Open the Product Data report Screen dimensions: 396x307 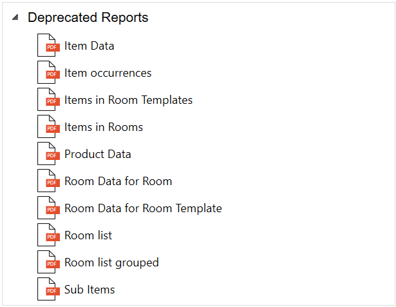coord(97,154)
